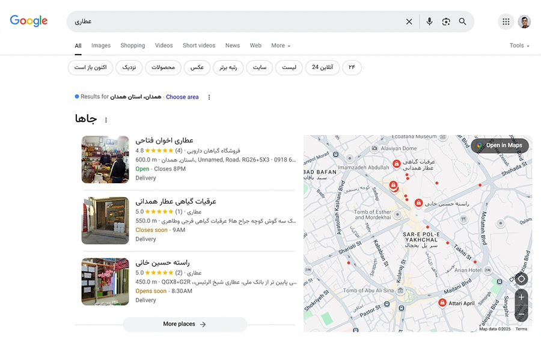Open the Google account profile picture

coord(524,22)
